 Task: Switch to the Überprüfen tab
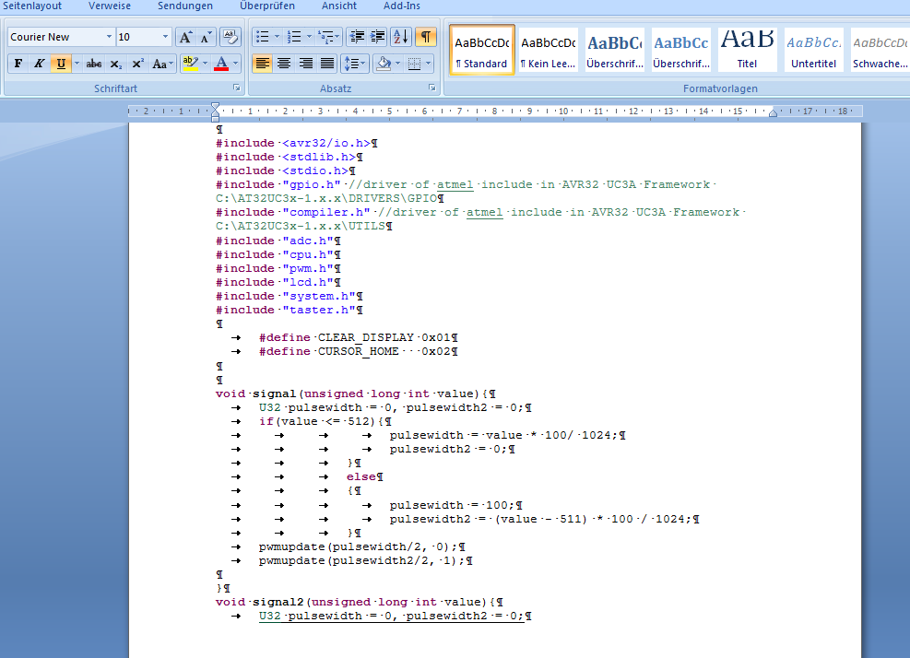pyautogui.click(x=267, y=6)
